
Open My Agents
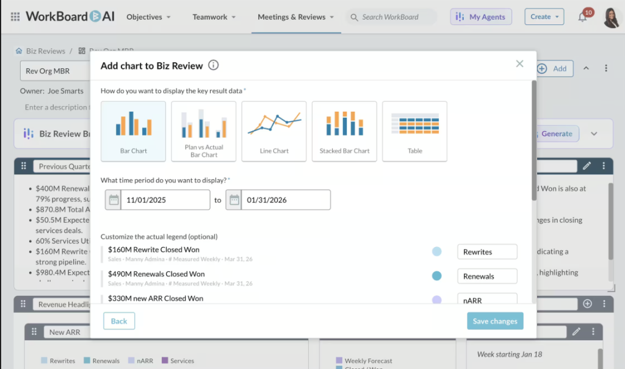(481, 16)
